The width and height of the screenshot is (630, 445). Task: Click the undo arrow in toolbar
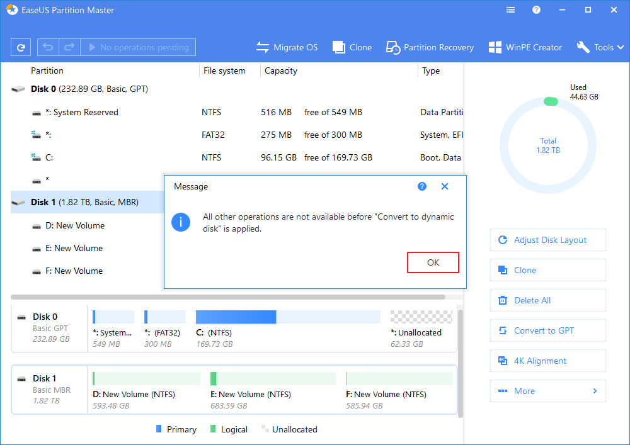click(x=48, y=47)
